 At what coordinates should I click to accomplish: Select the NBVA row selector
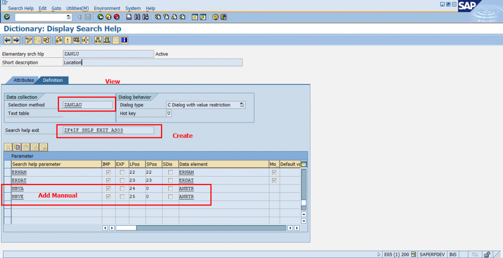(8, 188)
